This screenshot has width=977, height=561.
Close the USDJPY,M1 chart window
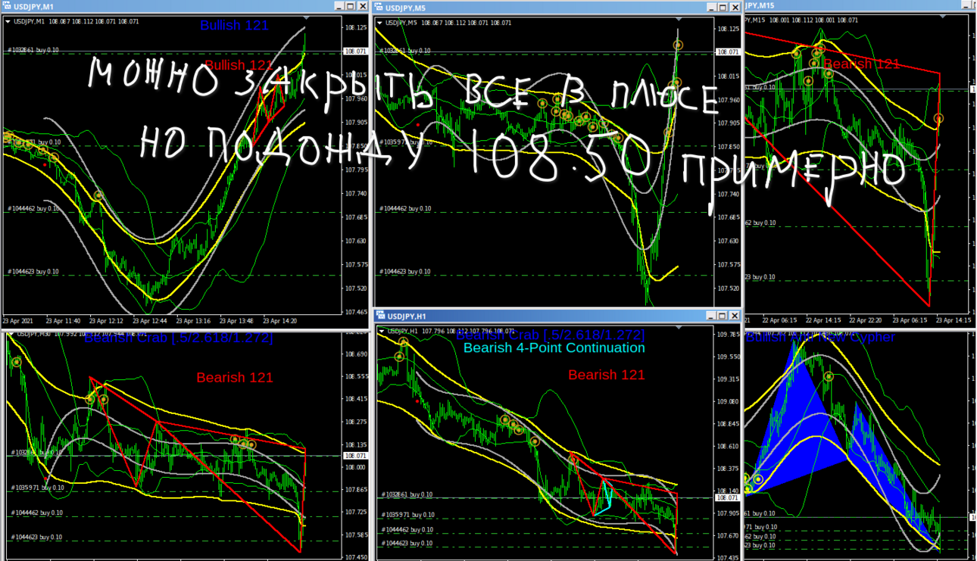[361, 7]
